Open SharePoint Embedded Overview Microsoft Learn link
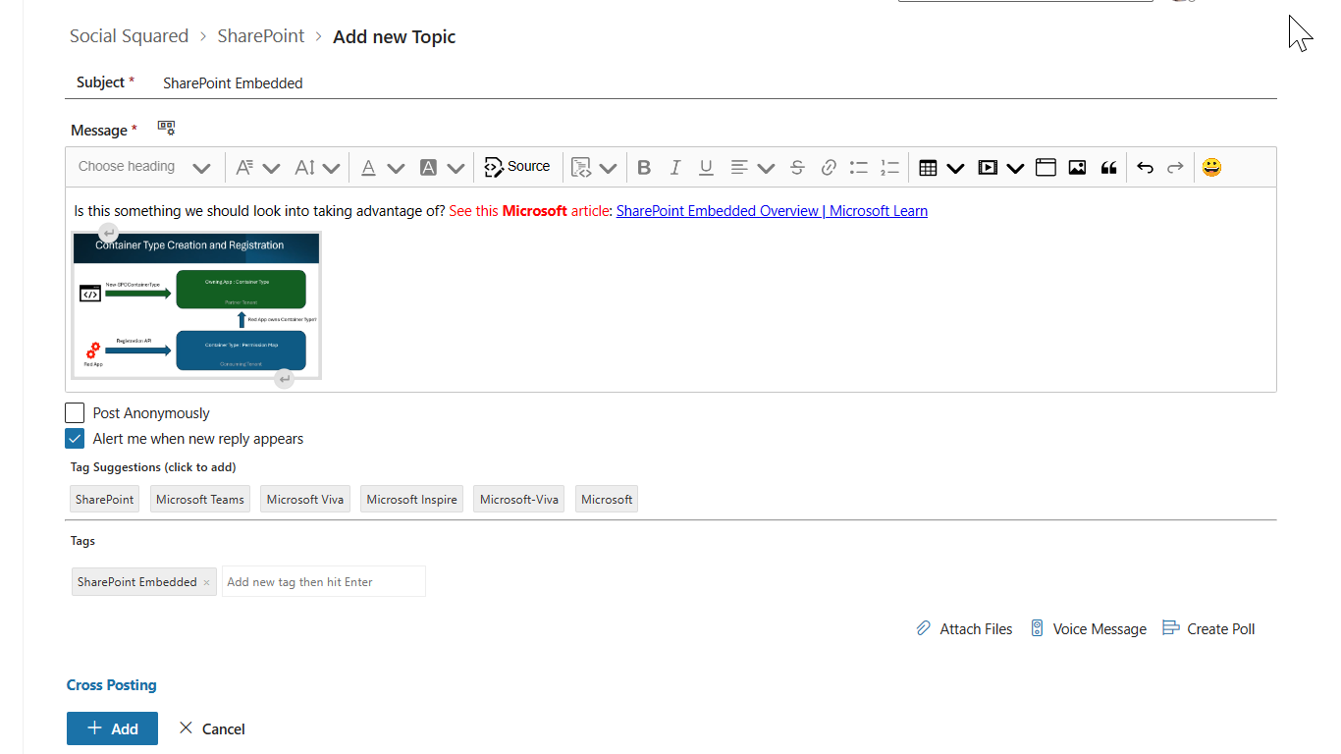Image resolution: width=1341 pixels, height=754 pixels. [772, 211]
